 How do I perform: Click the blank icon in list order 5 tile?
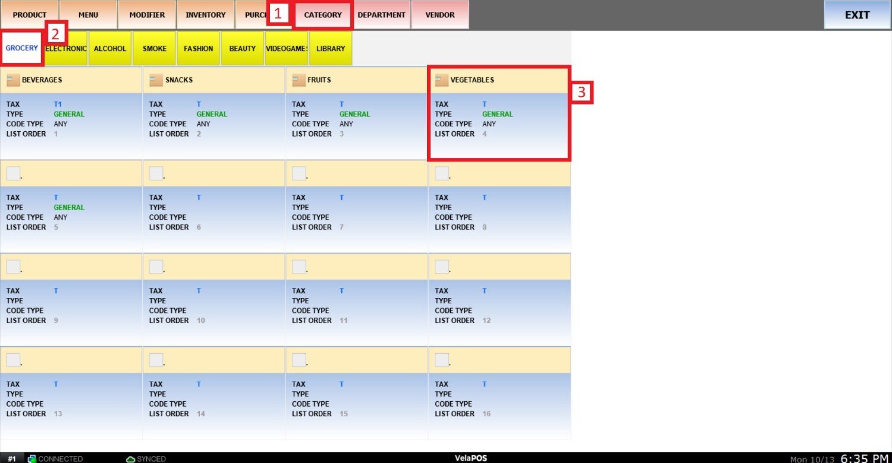[x=13, y=173]
